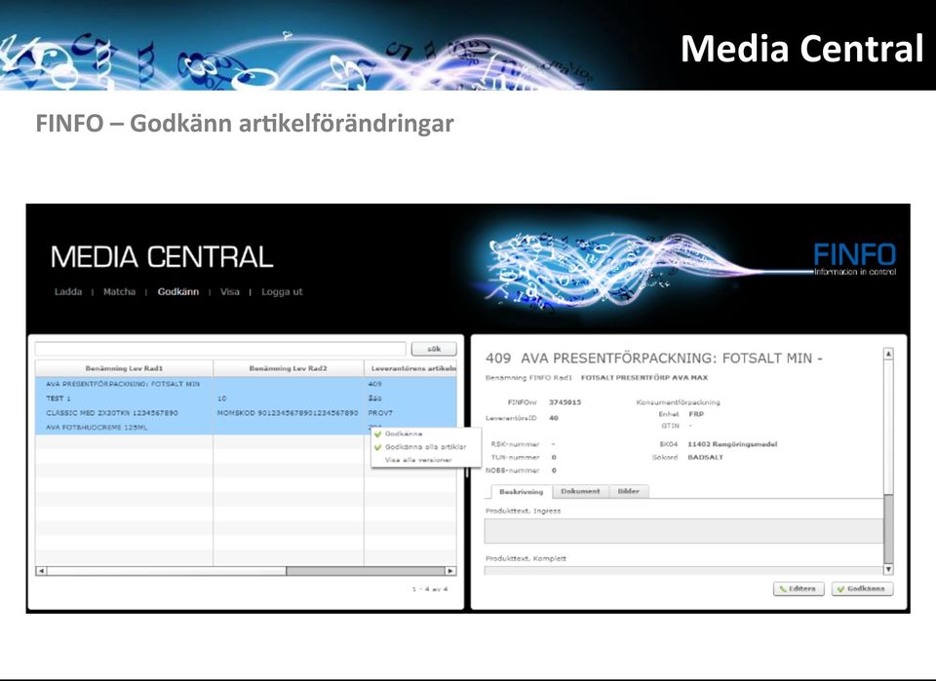Click the MOMSKOD 901234567890 cell
The image size is (936, 681).
pyautogui.click(x=288, y=413)
